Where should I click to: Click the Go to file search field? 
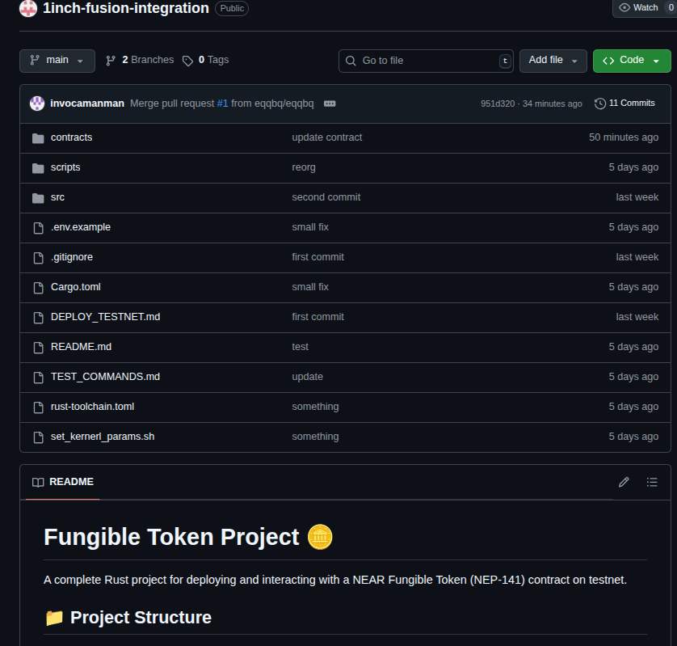click(426, 61)
